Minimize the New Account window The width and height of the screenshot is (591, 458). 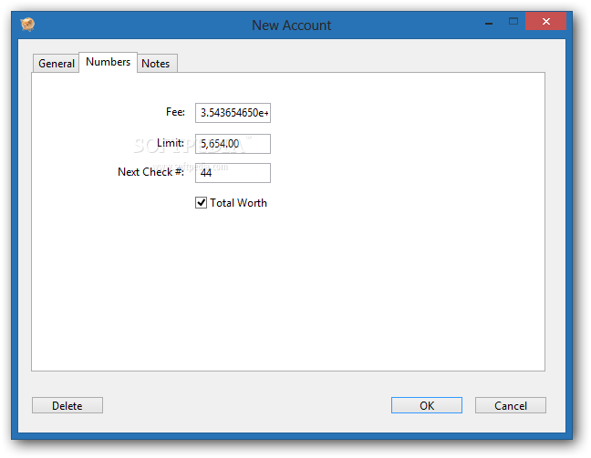tap(489, 22)
